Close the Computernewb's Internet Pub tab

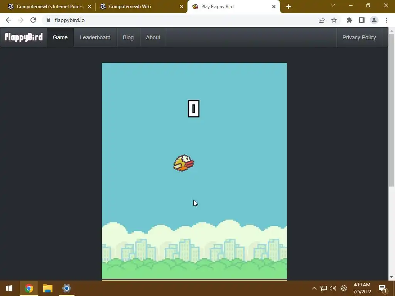click(x=89, y=7)
